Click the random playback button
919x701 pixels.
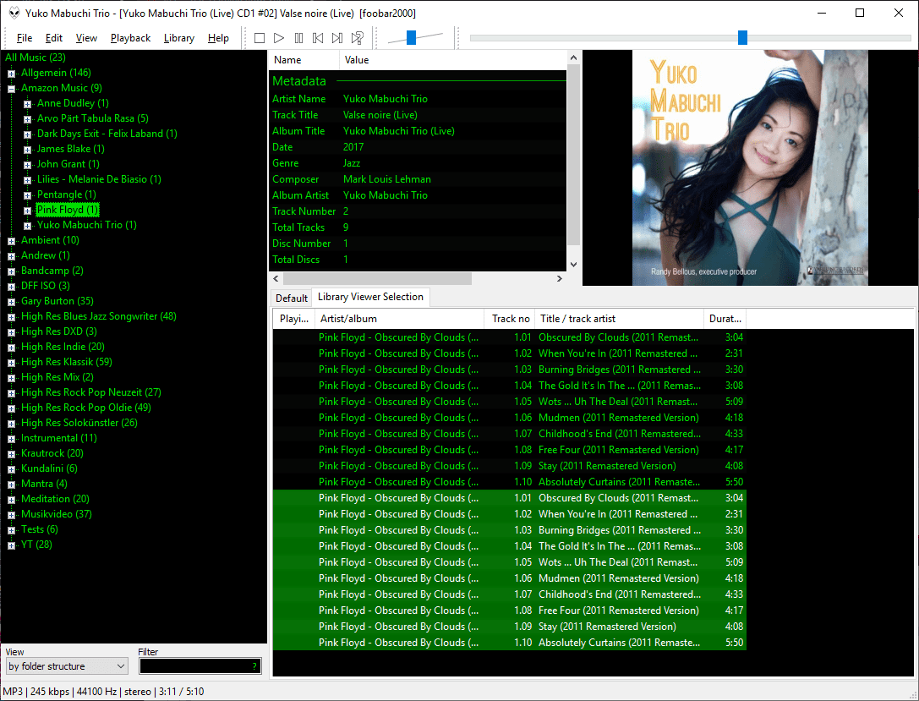click(x=357, y=38)
